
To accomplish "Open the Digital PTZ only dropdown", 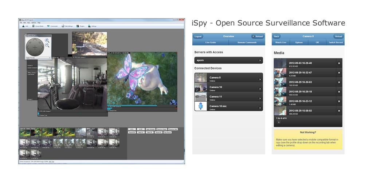I will [x=38, y=58].
